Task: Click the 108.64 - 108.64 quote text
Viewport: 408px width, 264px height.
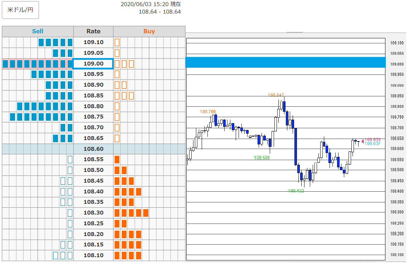Action: coord(160,12)
